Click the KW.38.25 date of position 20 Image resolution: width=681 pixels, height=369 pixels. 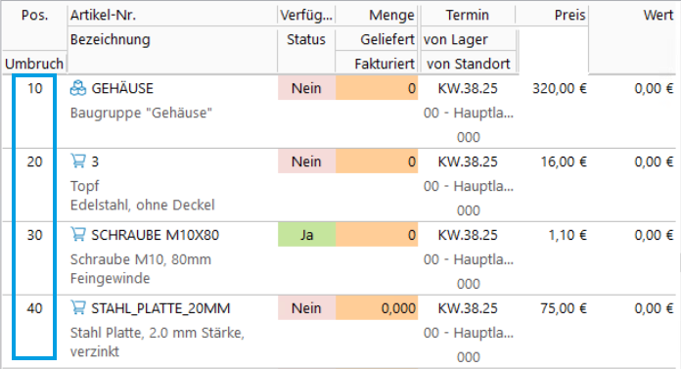click(x=468, y=161)
